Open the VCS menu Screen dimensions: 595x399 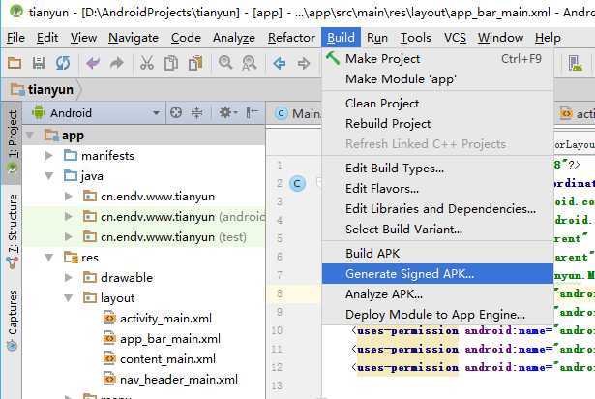(x=455, y=38)
